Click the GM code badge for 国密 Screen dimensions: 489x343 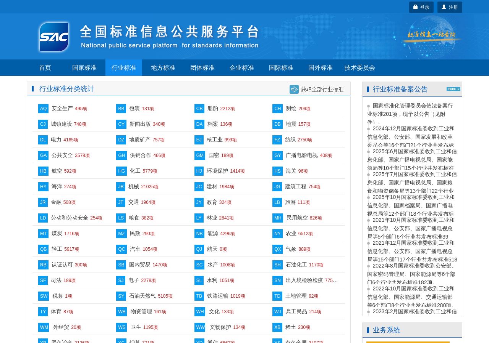coord(200,155)
